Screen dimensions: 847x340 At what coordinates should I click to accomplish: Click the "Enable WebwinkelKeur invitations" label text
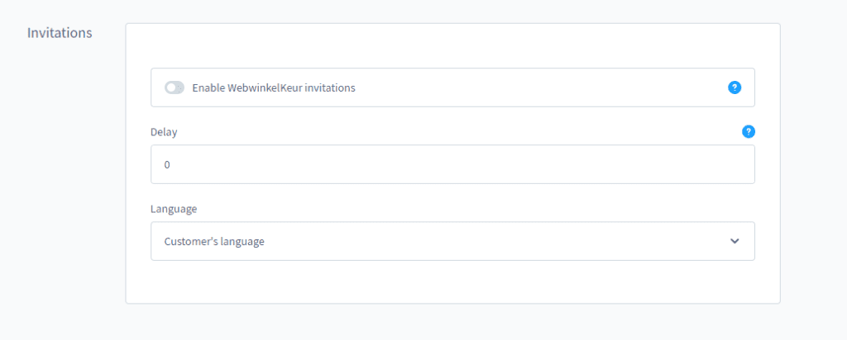tap(273, 87)
